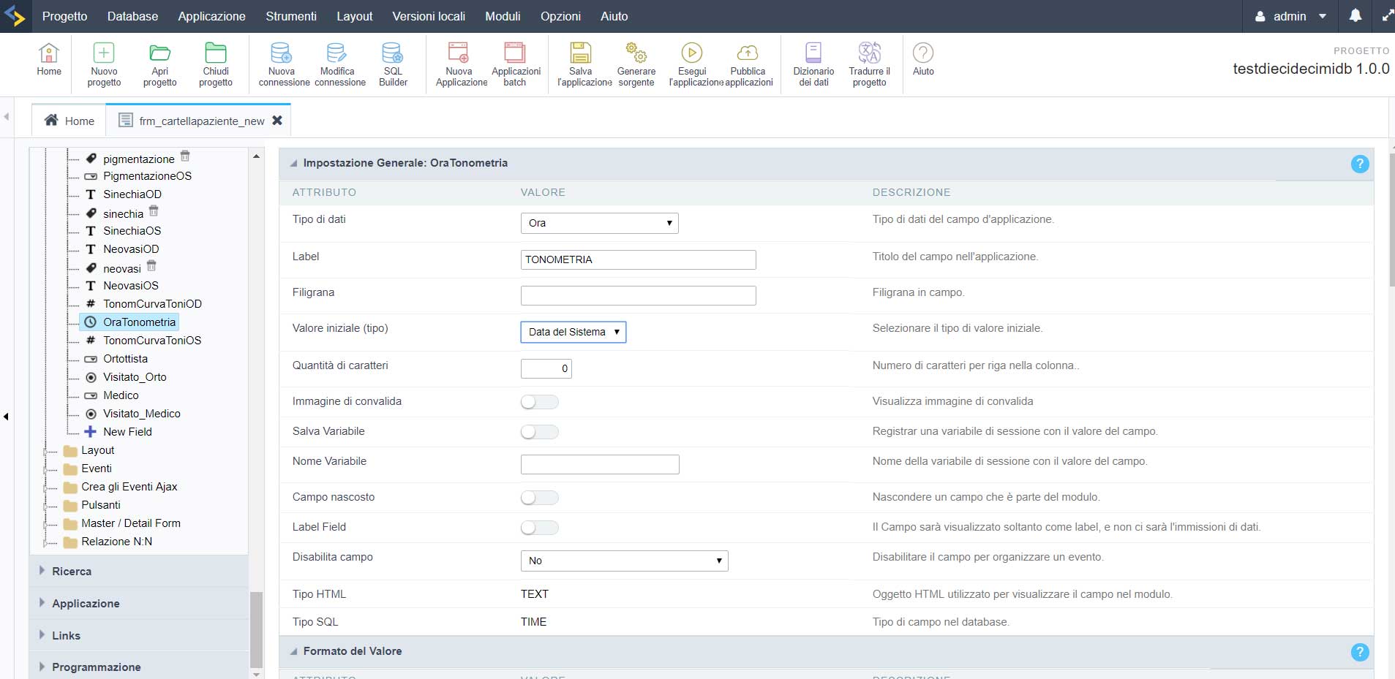Viewport: 1395px width, 679px height.
Task: Open the Apri progetto toolbar icon
Action: tap(159, 64)
